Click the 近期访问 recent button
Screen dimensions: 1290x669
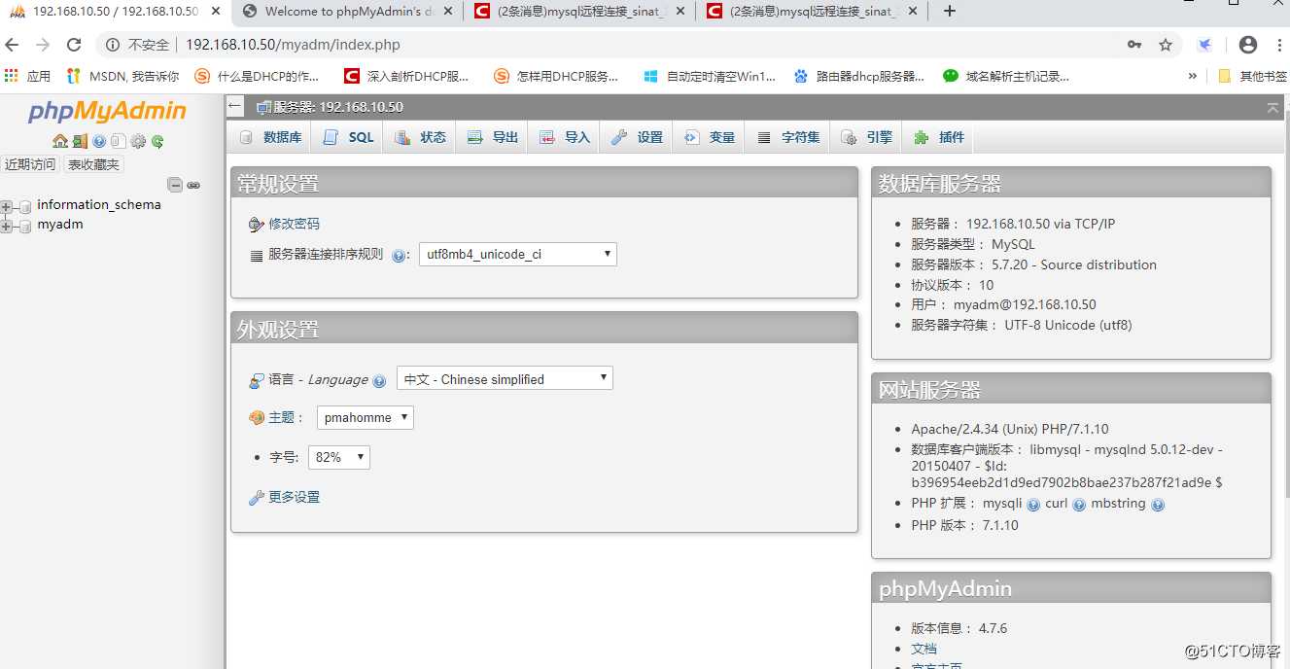[30, 164]
